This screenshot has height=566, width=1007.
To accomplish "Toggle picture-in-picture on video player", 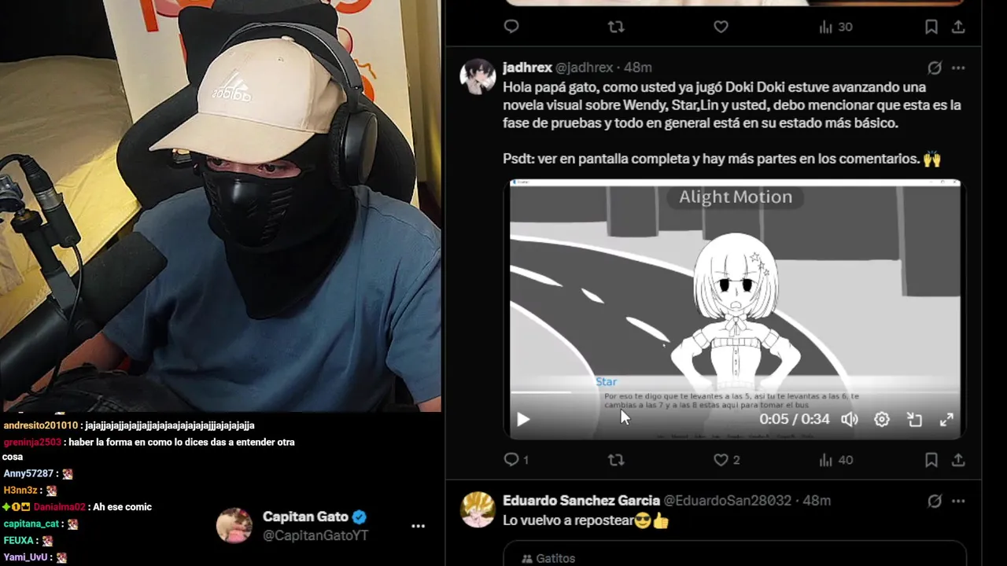I will click(914, 420).
